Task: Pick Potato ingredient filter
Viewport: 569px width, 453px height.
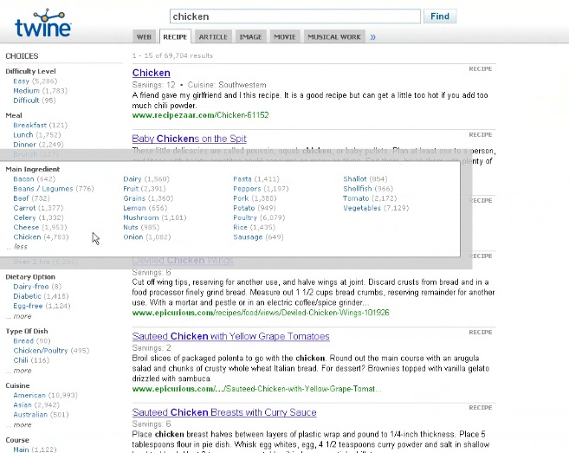Action: [x=244, y=208]
